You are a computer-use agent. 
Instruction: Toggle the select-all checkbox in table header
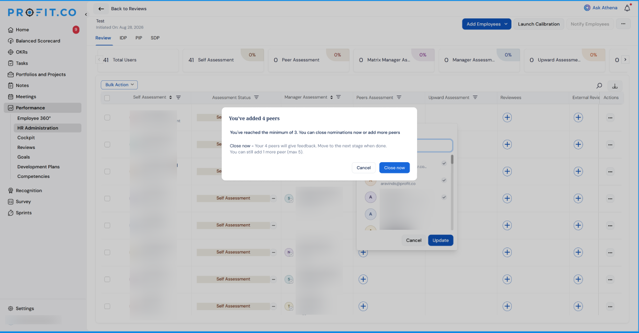coord(107,98)
